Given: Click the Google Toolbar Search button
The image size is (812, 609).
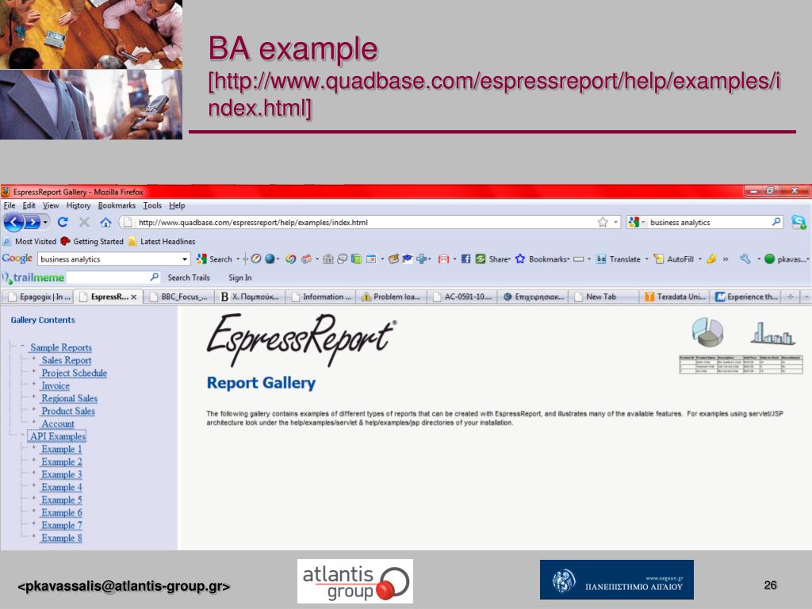Looking at the screenshot, I should point(214,259).
